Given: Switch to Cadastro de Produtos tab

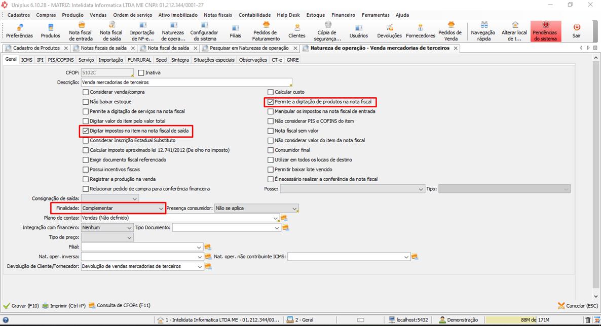Looking at the screenshot, I should [36, 48].
